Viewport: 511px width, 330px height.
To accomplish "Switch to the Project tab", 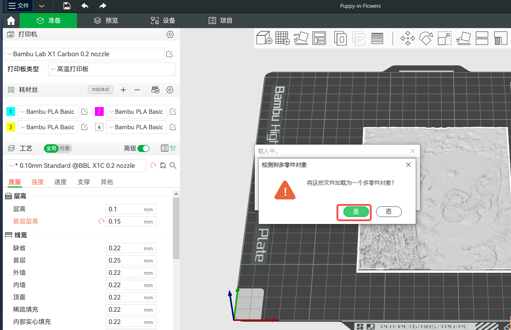I will coord(220,21).
